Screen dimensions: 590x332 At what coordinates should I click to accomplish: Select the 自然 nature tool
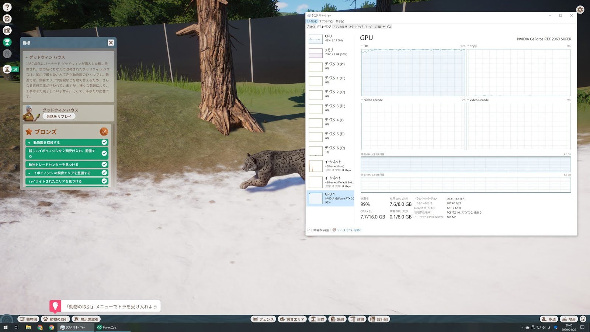(x=317, y=319)
